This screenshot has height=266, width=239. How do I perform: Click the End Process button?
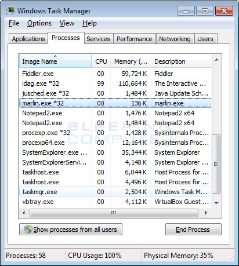193,229
